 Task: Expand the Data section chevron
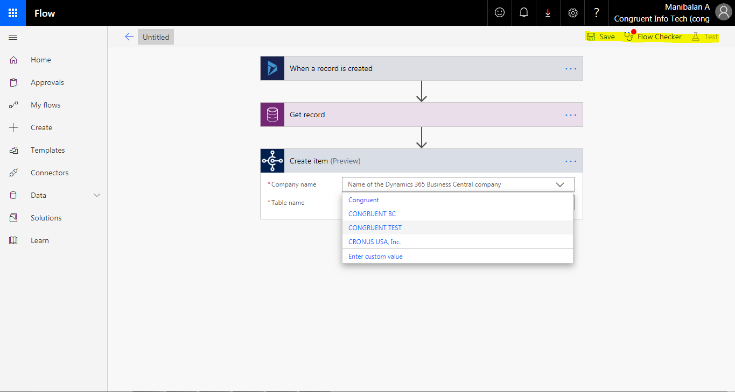(x=97, y=195)
